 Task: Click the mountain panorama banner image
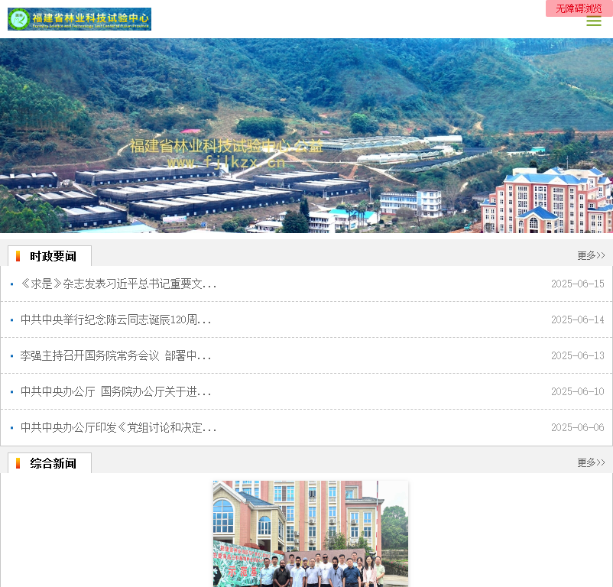point(306,138)
